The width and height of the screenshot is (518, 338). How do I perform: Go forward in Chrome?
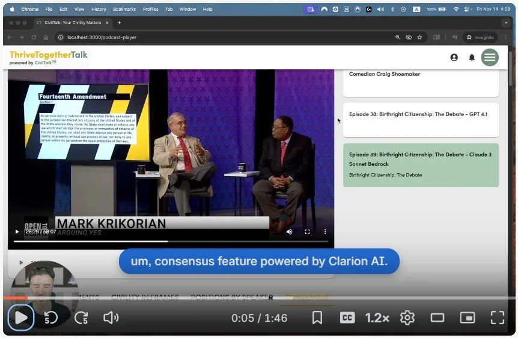click(22, 37)
